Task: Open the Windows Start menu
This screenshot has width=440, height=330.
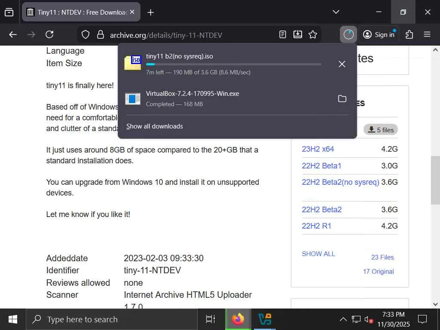Action: [x=13, y=319]
